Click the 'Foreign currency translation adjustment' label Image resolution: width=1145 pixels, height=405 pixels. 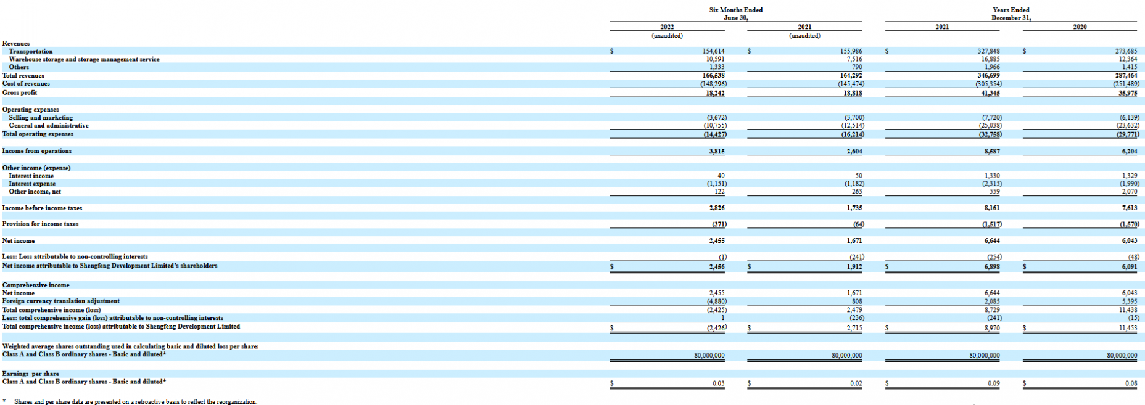point(61,301)
